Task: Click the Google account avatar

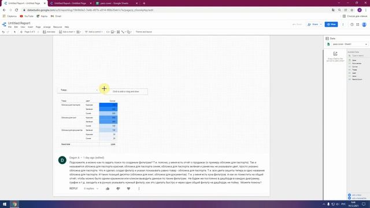Action: click(364, 24)
